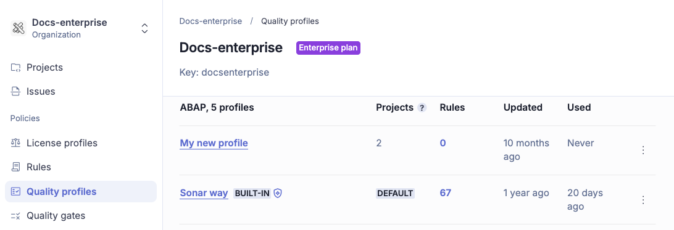Click the Docs-enterprise organization logo icon
This screenshot has width=674, height=230.
[x=18, y=28]
